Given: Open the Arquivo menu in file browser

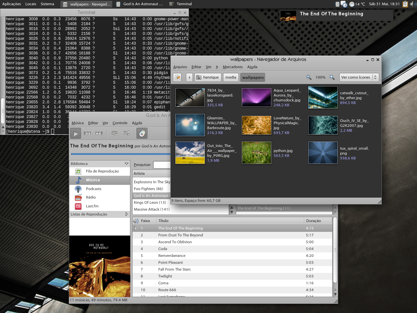Looking at the screenshot, I should click(x=180, y=67).
